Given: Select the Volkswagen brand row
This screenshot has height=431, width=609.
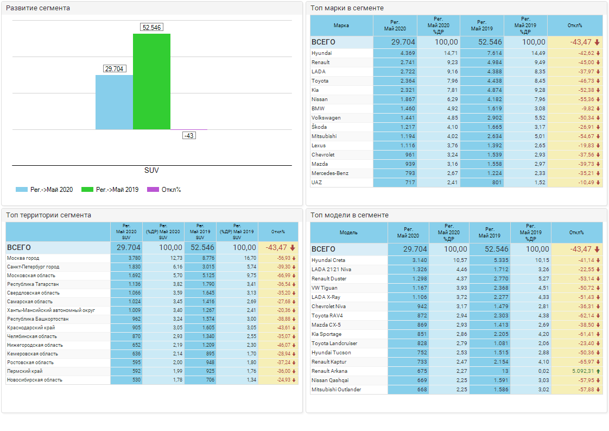Looking at the screenshot, I should (456, 118).
